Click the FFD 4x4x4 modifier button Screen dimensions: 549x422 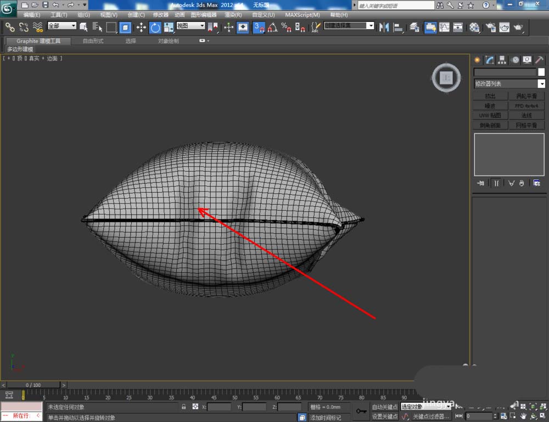point(526,106)
